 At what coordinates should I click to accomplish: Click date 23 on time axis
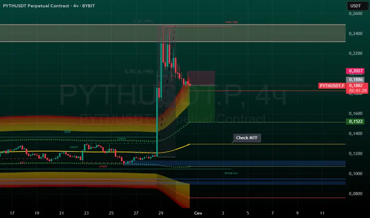(87, 213)
